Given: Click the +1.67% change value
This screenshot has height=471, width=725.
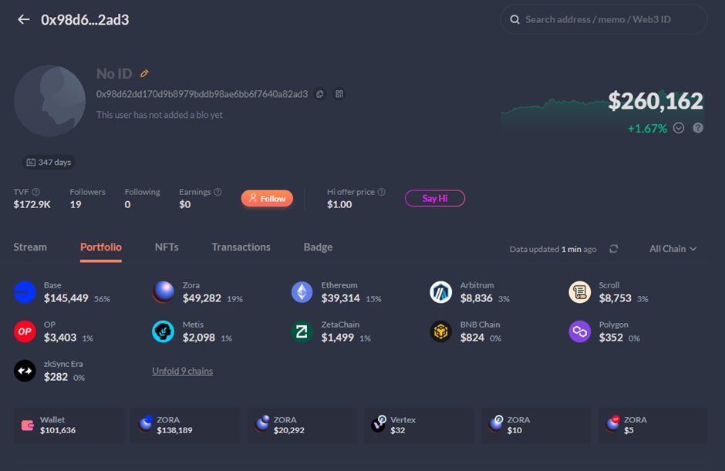Looking at the screenshot, I should pos(647,129).
